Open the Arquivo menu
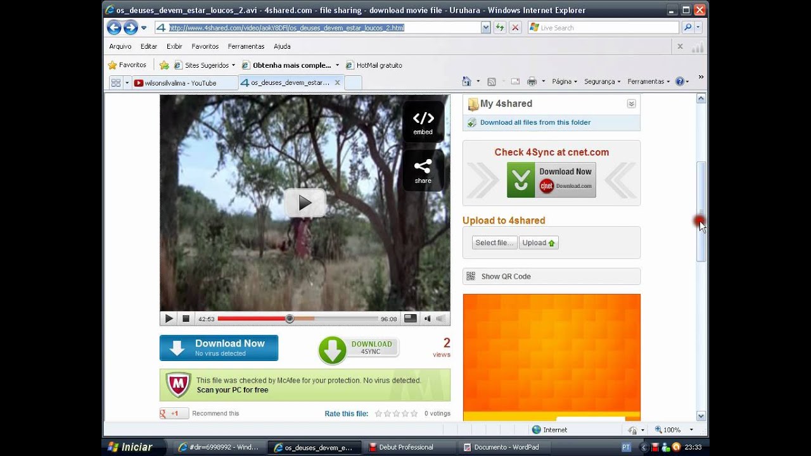Screen dimensions: 811x456 coord(120,46)
